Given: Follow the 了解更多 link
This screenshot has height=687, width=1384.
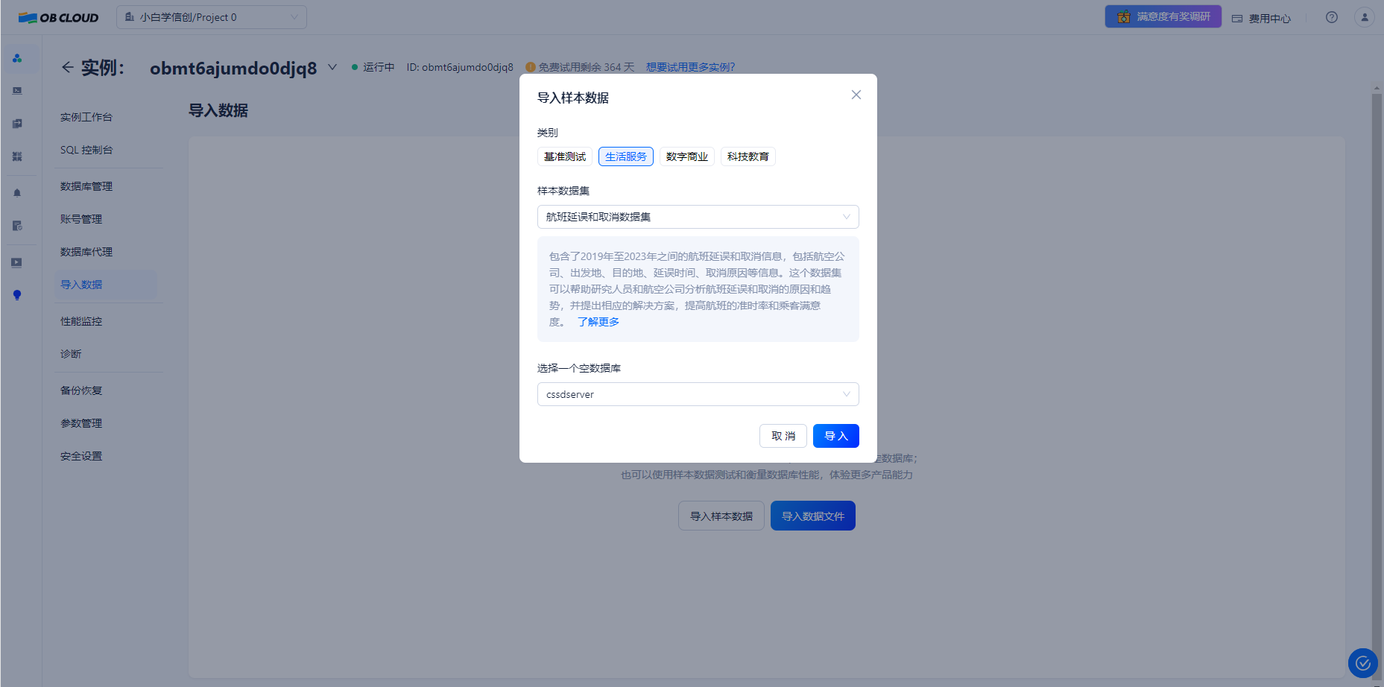Looking at the screenshot, I should tap(598, 322).
